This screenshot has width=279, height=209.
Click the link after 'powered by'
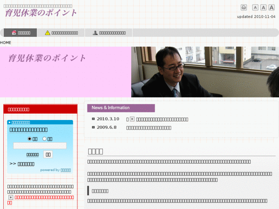coord(66,170)
